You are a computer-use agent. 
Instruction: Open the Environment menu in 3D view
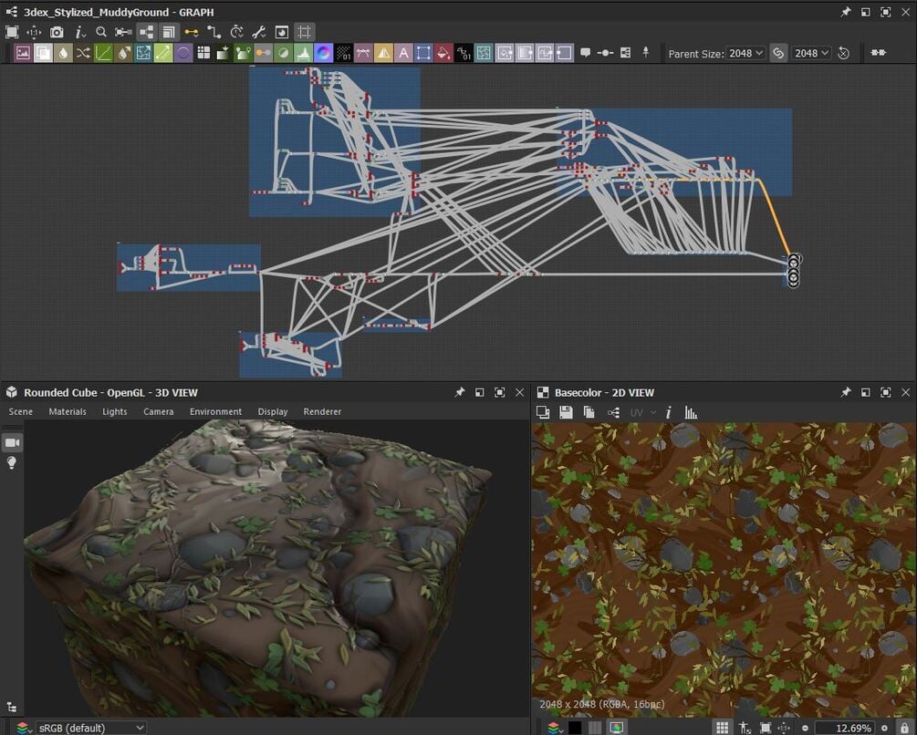coord(215,412)
